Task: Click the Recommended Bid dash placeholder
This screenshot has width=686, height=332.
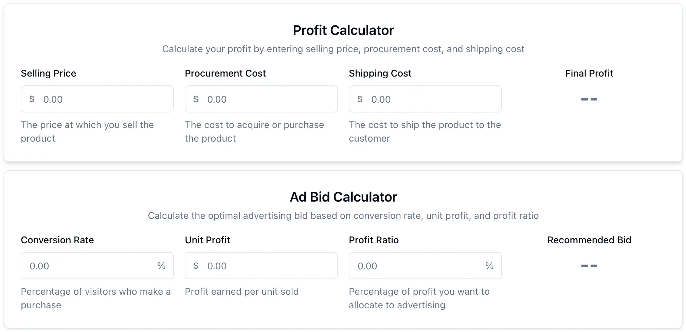Action: 589,266
